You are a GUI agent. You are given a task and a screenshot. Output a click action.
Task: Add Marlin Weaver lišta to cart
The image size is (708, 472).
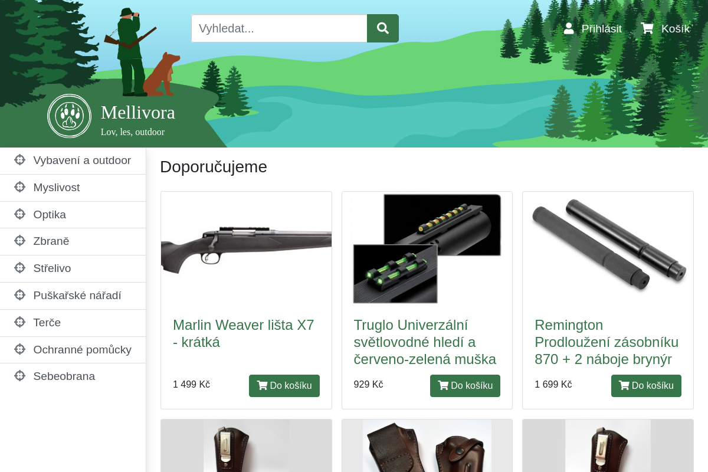point(284,386)
